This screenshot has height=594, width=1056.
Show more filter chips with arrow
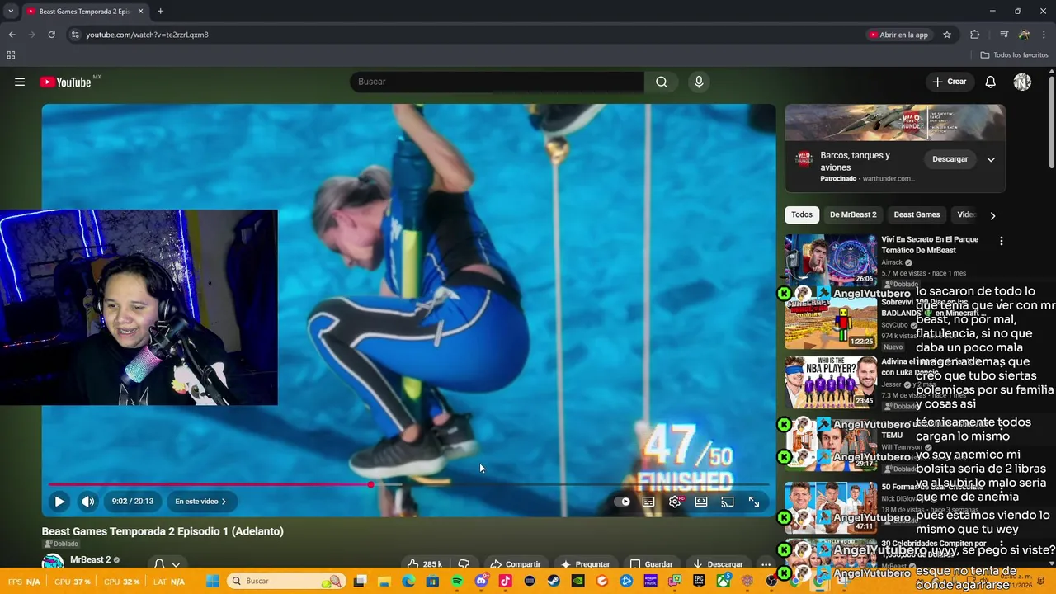coord(992,215)
